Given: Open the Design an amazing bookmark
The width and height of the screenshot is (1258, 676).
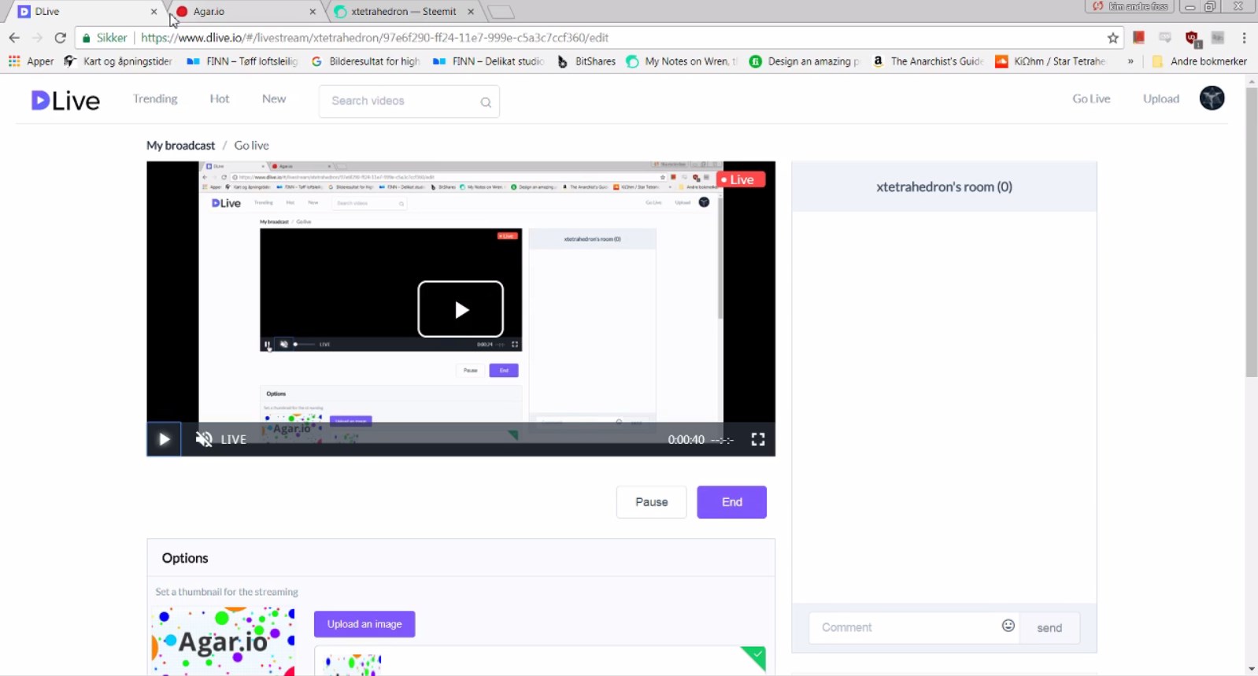Looking at the screenshot, I should point(805,61).
